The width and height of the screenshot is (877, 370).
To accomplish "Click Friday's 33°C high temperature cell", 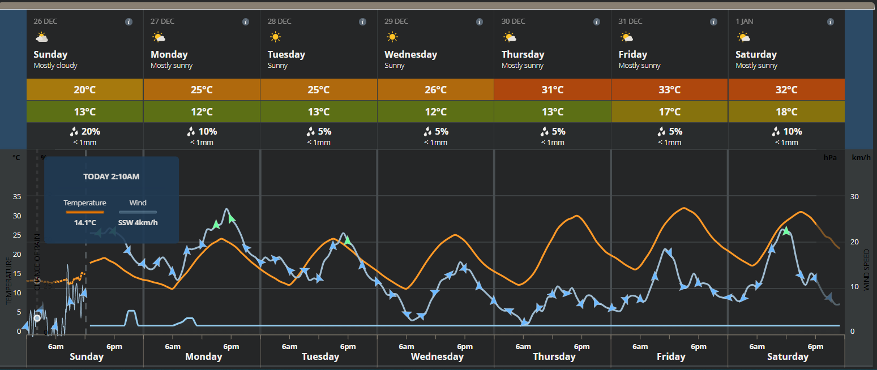I will tap(669, 90).
